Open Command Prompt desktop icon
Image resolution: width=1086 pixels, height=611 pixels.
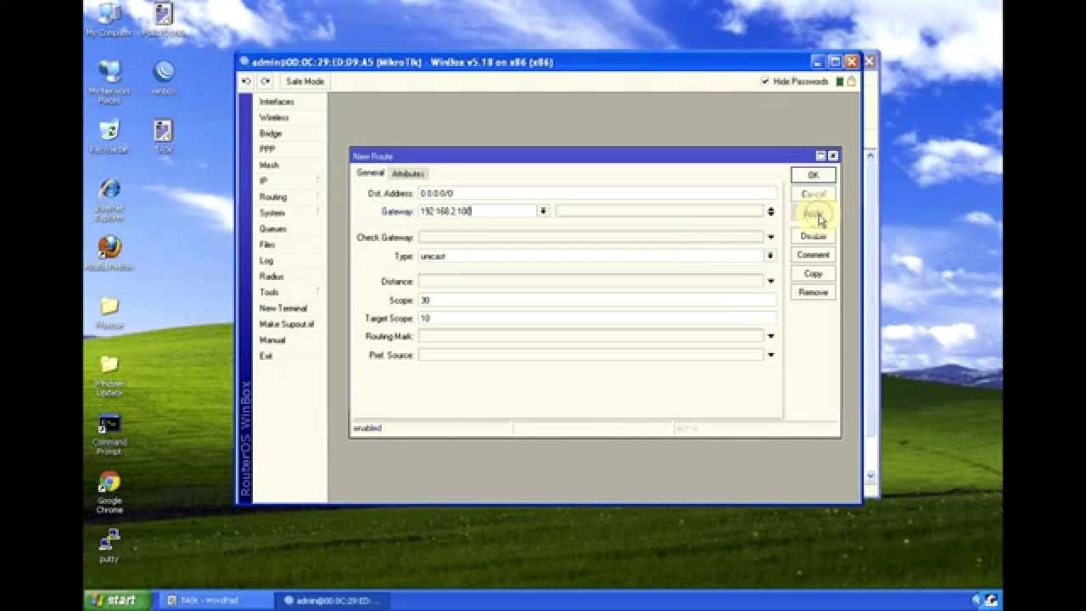click(109, 434)
